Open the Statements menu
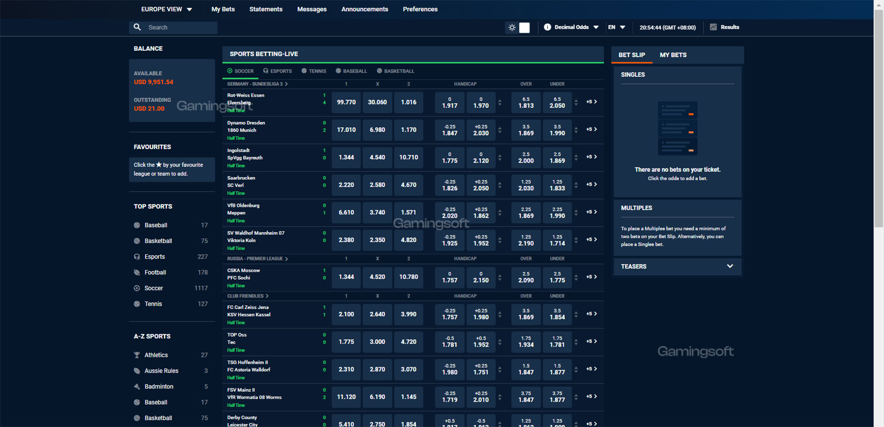 pyautogui.click(x=266, y=9)
